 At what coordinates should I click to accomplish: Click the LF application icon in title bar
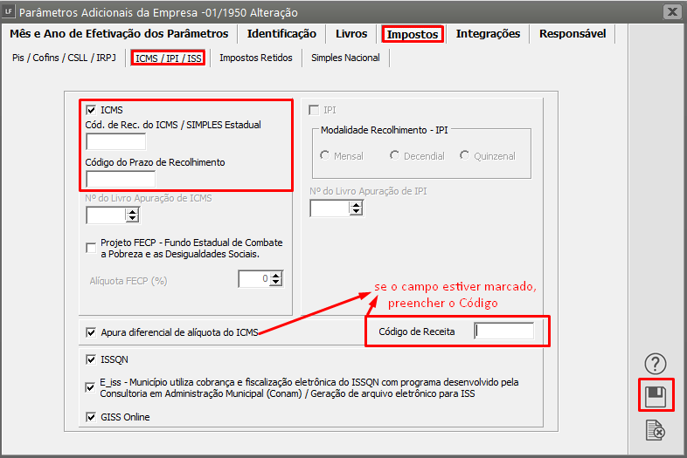click(9, 12)
